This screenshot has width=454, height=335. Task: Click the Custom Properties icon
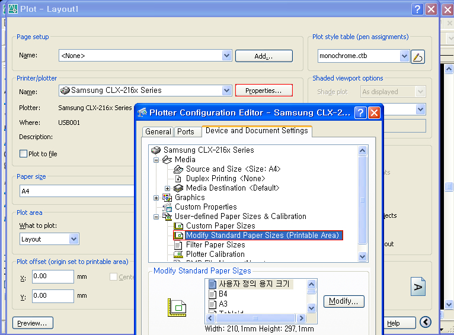coord(167,207)
